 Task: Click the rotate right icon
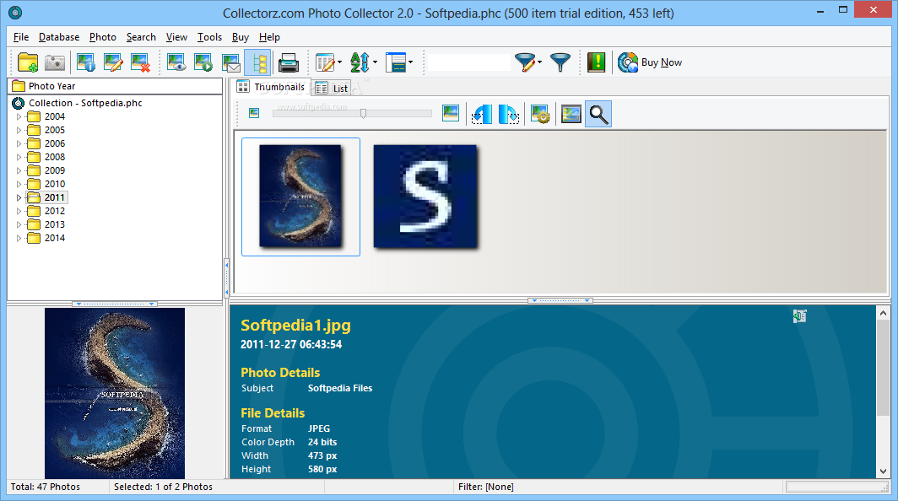point(509,114)
